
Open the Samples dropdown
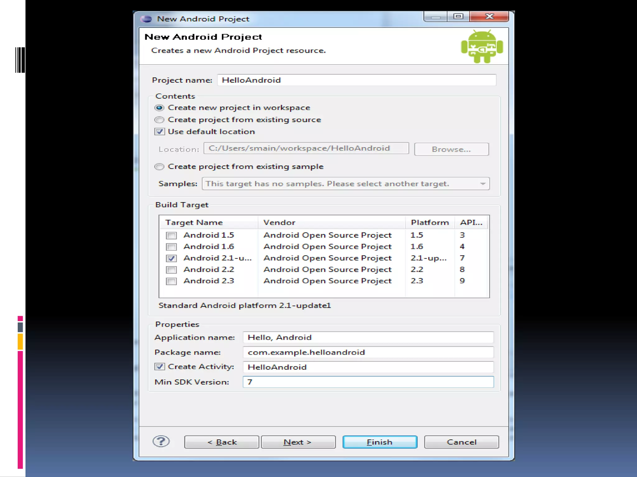482,184
